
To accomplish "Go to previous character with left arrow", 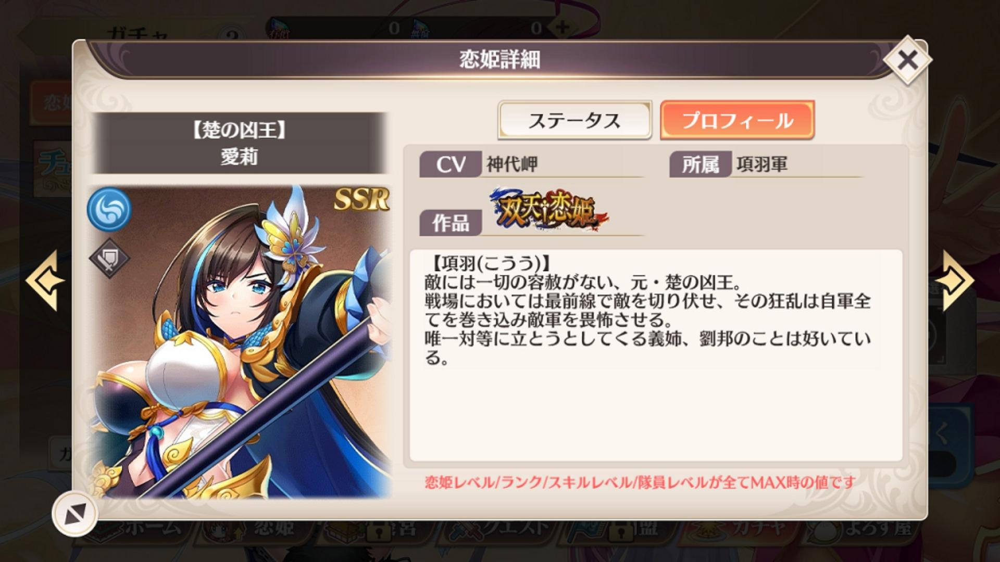I will [x=44, y=280].
